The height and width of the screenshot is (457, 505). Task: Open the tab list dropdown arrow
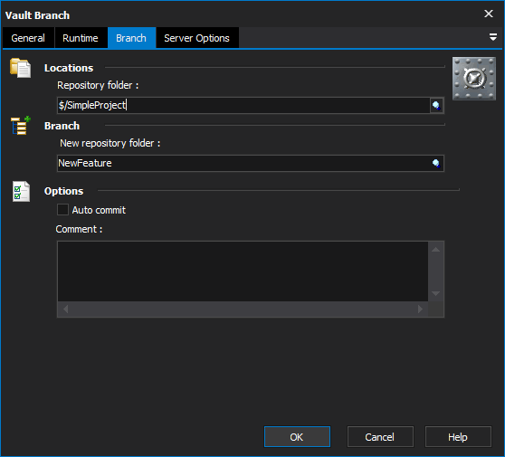(492, 37)
